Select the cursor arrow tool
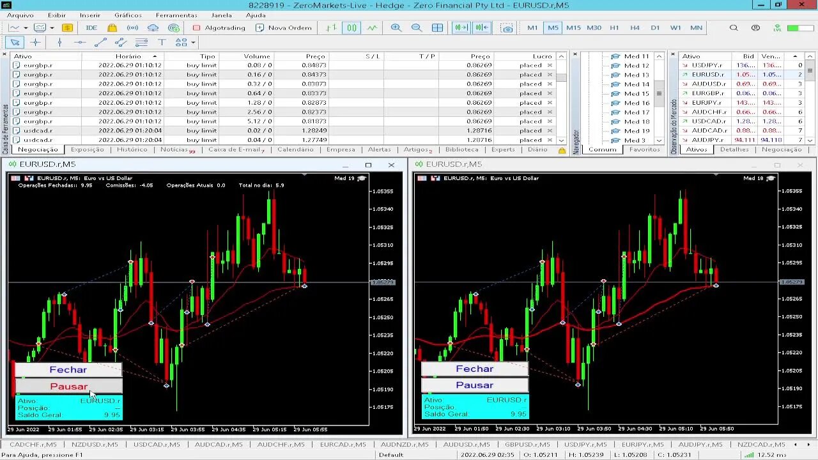The image size is (818, 460). pos(15,43)
